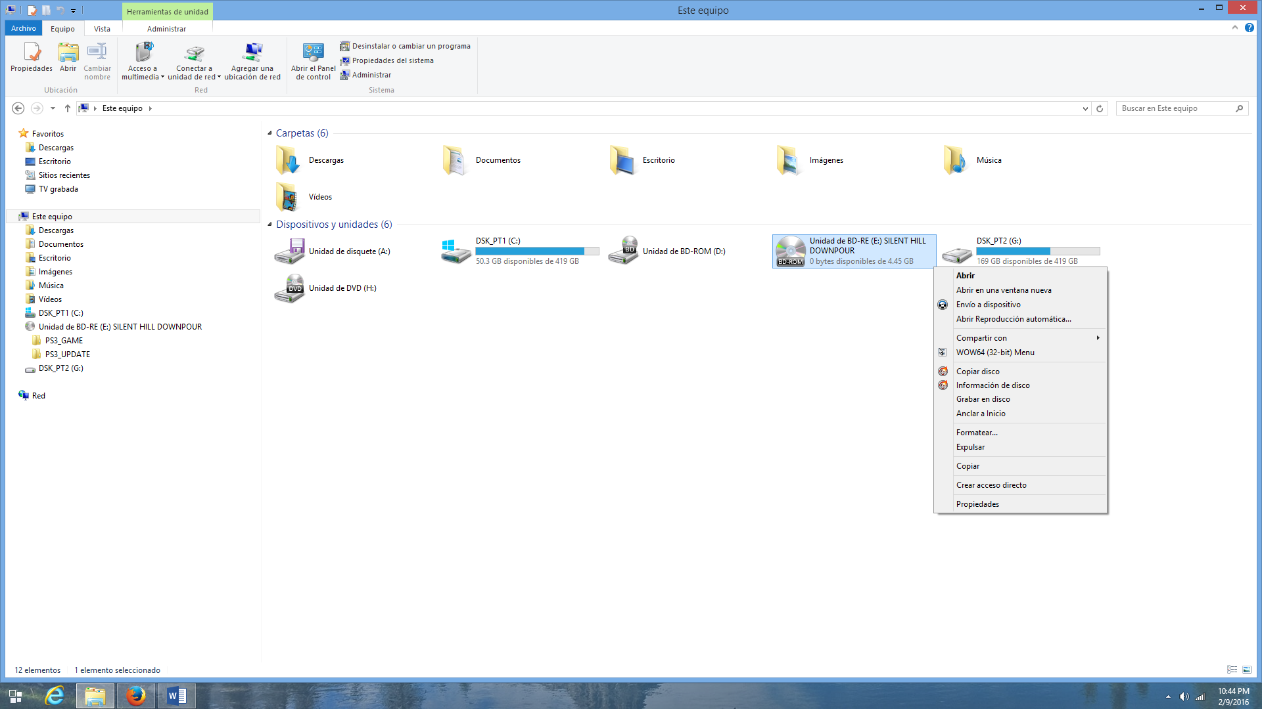Select the Unidad de disquete (A:) icon
The height and width of the screenshot is (709, 1262).
point(289,251)
